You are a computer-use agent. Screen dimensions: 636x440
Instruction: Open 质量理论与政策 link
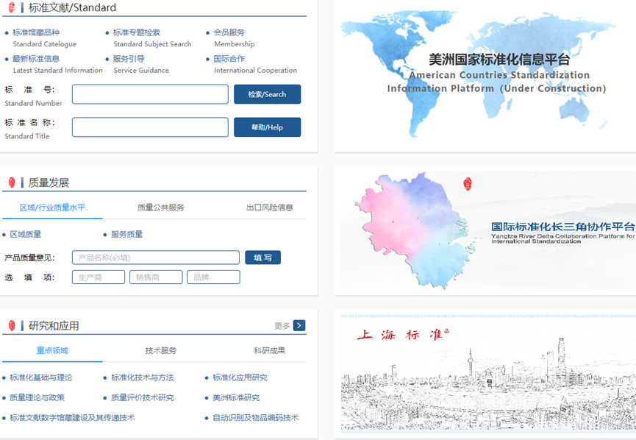37,397
